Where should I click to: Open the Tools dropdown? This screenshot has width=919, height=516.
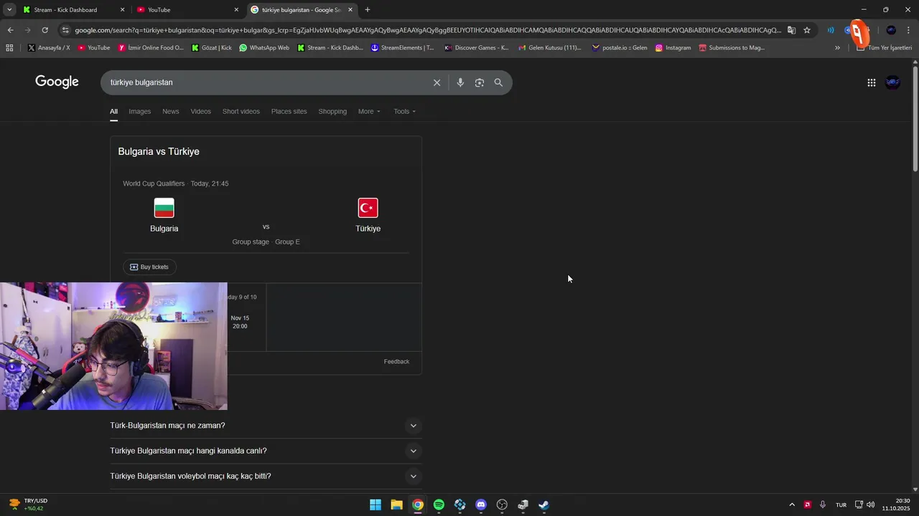tap(404, 111)
